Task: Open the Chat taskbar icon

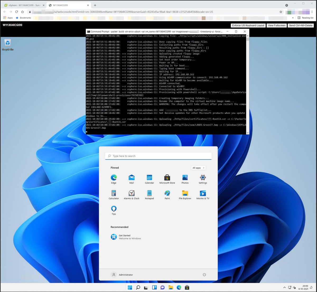Action: (x=162, y=288)
